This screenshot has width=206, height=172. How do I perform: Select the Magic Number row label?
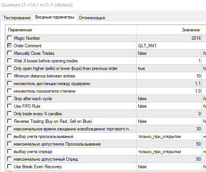[27, 38]
